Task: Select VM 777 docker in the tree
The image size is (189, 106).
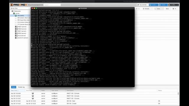Action: (x=24, y=24)
